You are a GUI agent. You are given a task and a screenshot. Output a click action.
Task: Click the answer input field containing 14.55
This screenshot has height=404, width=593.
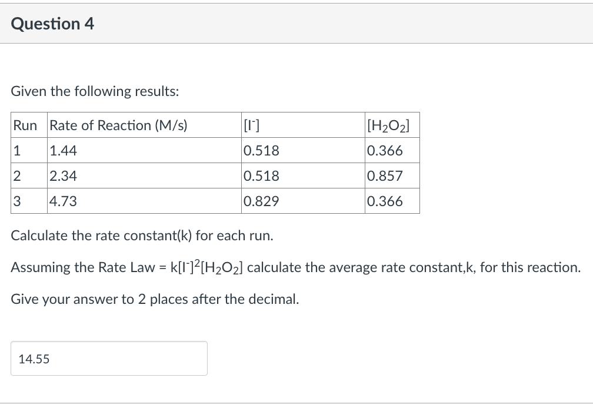click(109, 358)
